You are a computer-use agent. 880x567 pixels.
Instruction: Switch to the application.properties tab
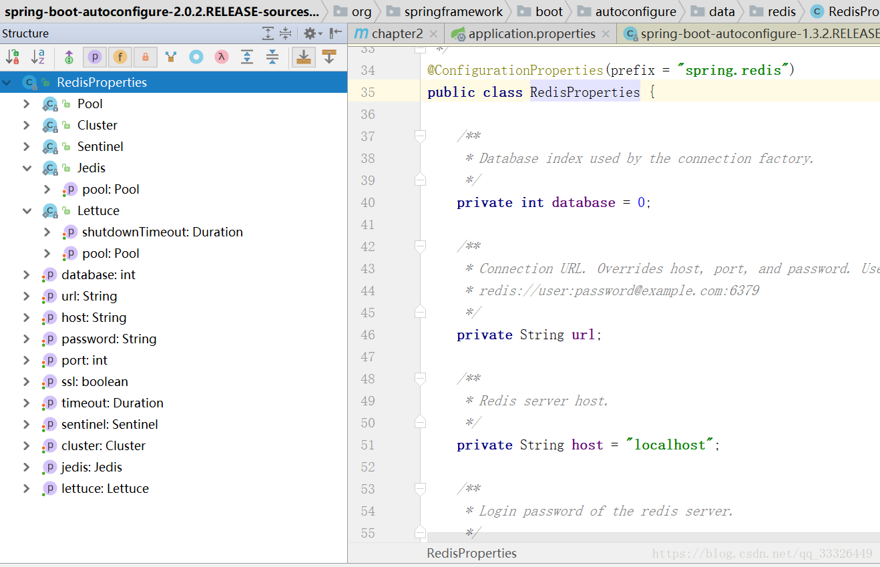pyautogui.click(x=531, y=33)
